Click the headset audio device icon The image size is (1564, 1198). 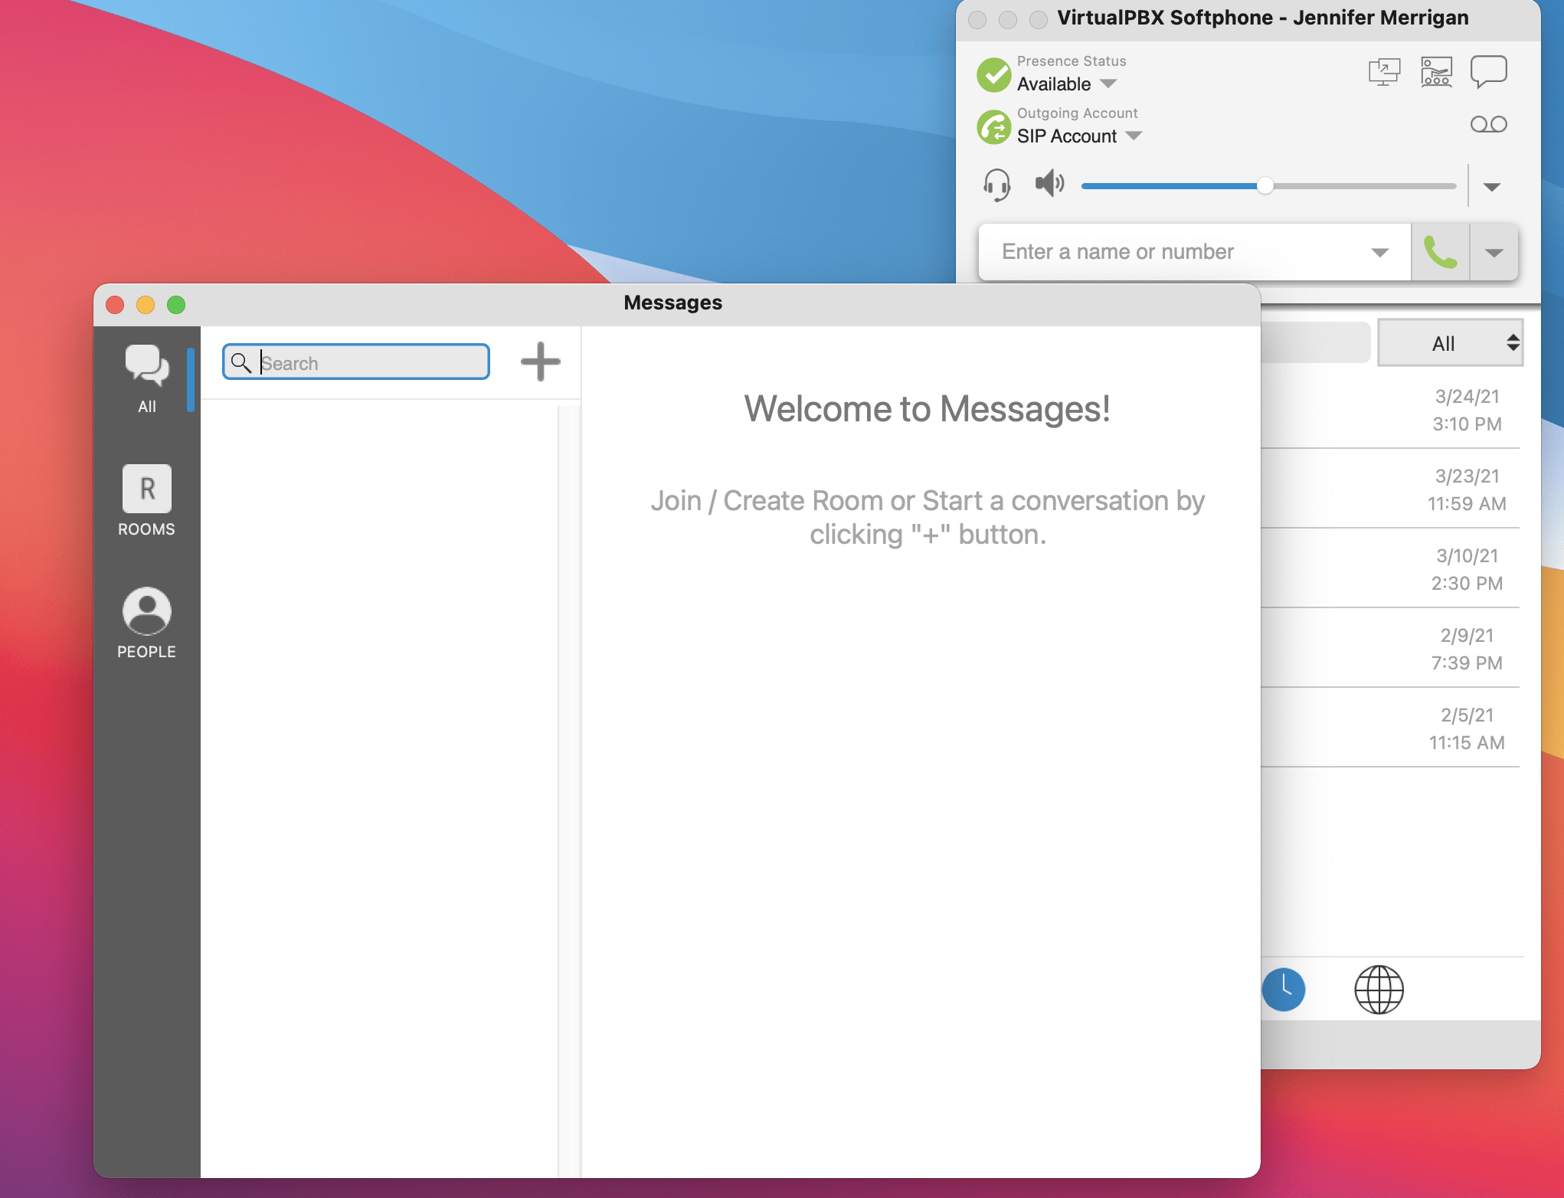996,185
